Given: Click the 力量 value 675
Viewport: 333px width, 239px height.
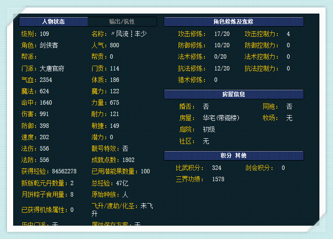Looking at the screenshot, I should click(x=115, y=103).
